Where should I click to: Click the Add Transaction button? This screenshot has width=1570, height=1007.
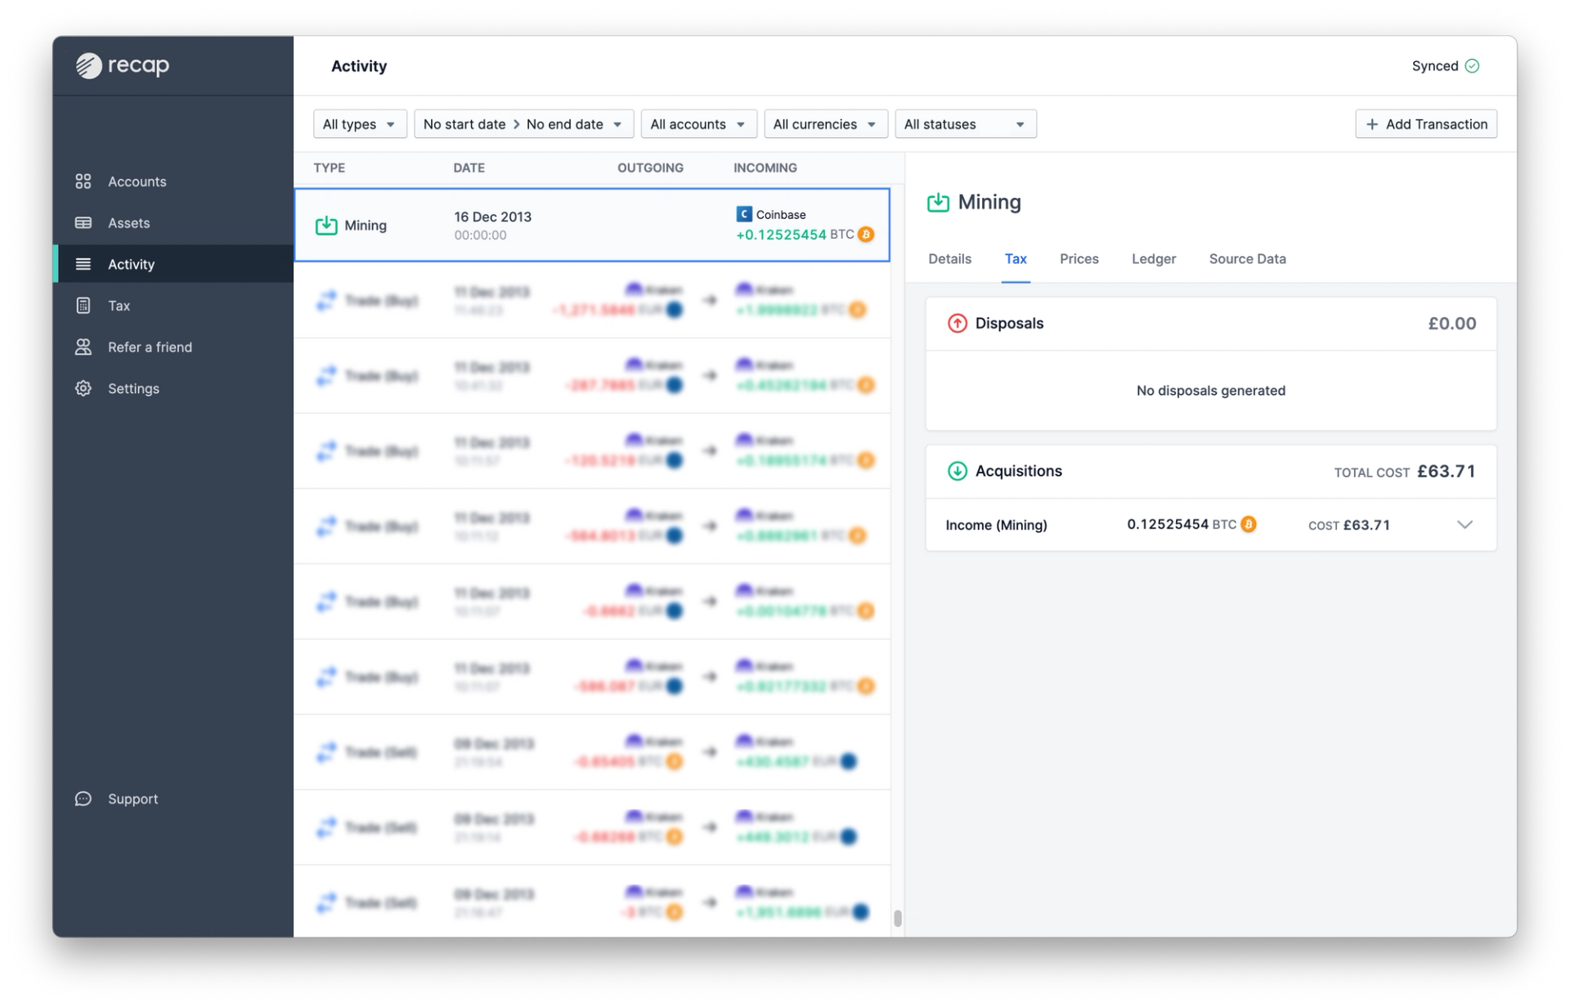(x=1426, y=123)
